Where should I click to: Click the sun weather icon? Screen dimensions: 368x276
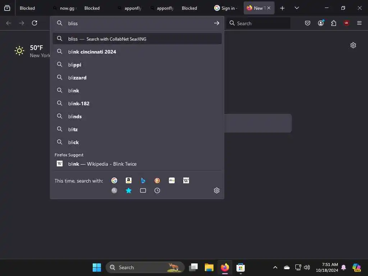[19, 51]
